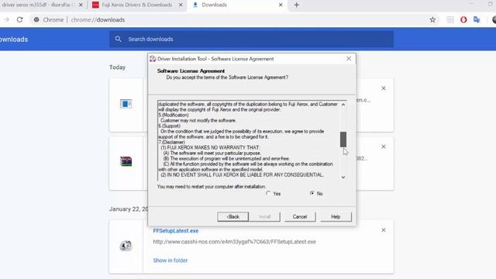Remove FFSetupLatest.exe from the downloads list
This screenshot has width=496, height=279.
[x=384, y=230]
